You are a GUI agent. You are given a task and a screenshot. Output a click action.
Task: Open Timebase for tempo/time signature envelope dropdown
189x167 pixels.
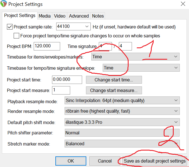pos(141,68)
